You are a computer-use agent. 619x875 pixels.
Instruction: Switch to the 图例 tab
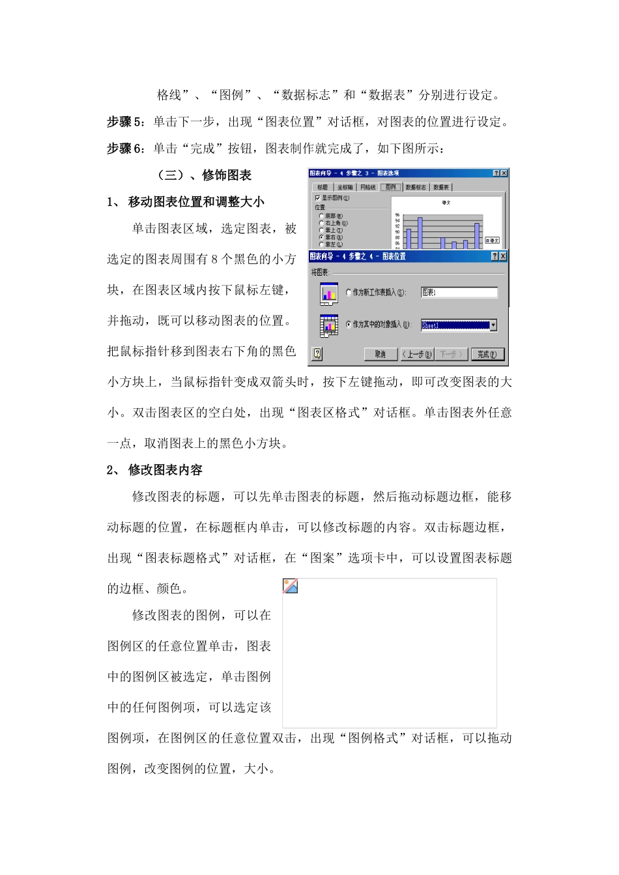click(391, 186)
